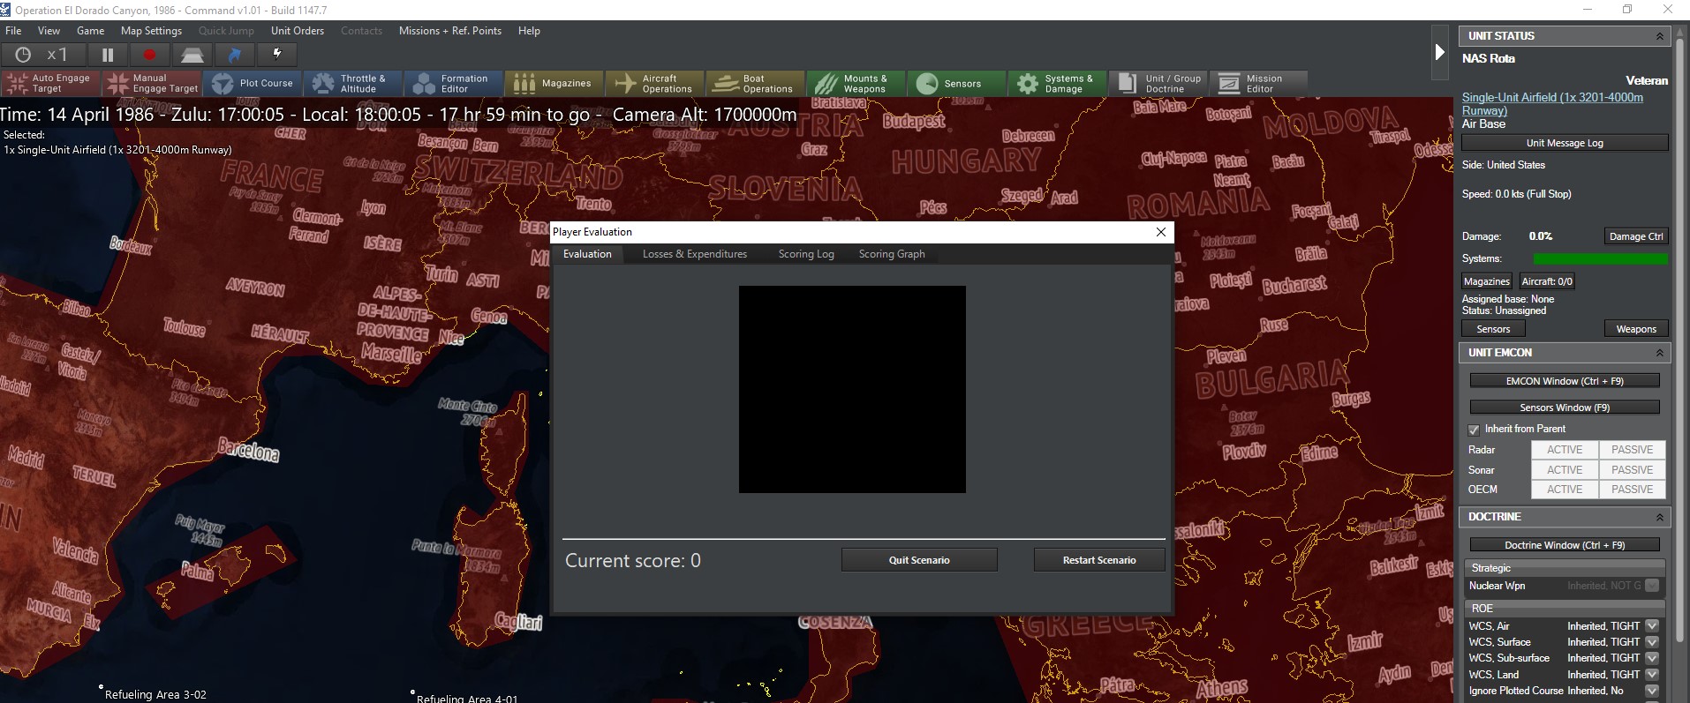This screenshot has width=1690, height=703.
Task: Set Sonar to PASSIVE
Action: [x=1632, y=470]
